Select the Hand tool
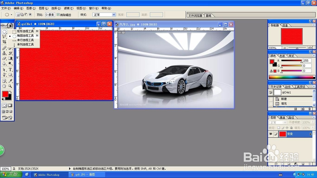 [4, 86]
